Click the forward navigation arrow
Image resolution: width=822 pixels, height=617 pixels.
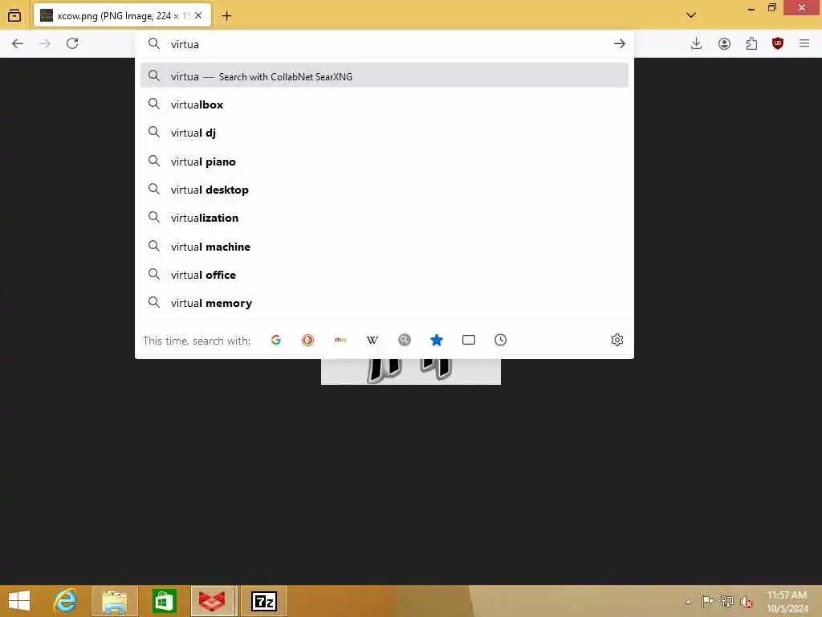(x=45, y=43)
